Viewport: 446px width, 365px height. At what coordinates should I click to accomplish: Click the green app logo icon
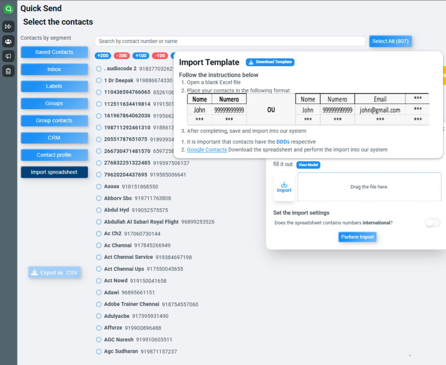(8, 9)
